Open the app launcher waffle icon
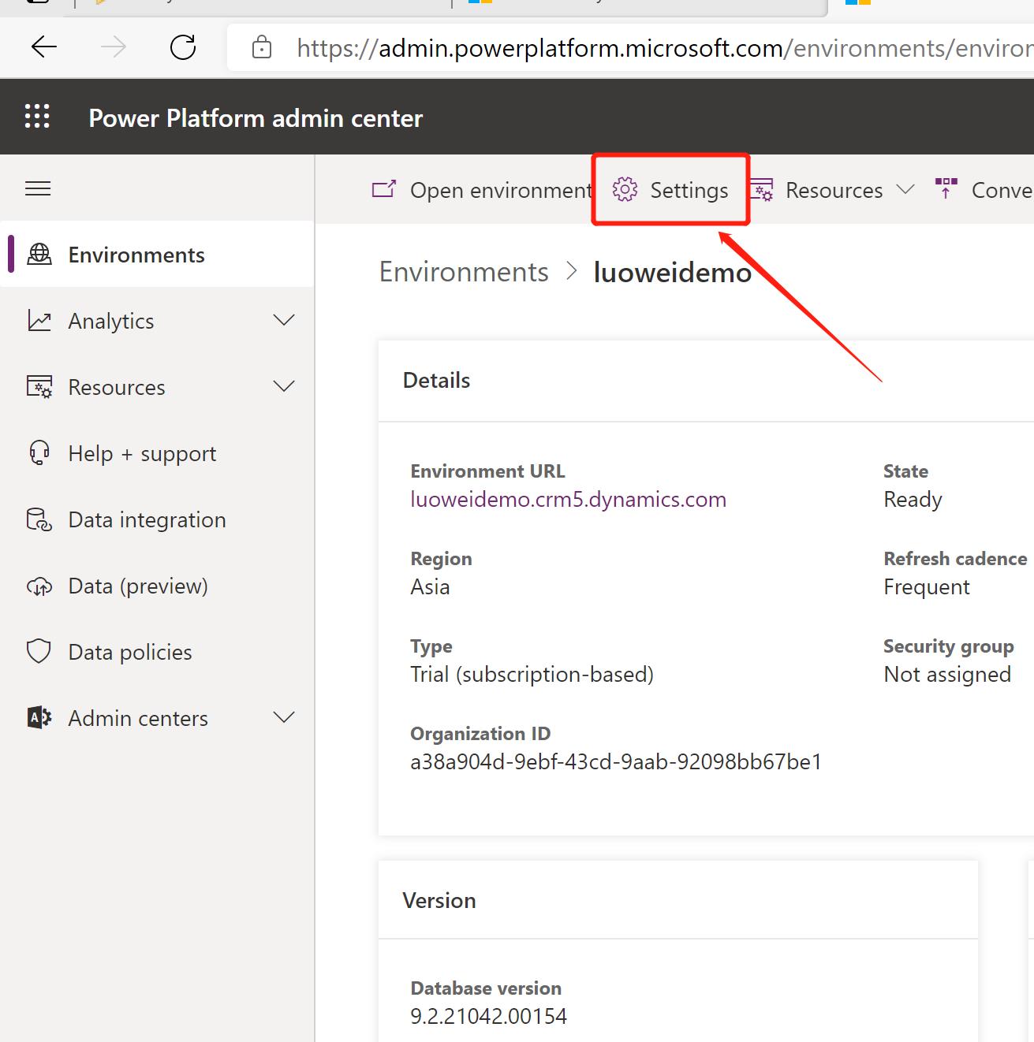1034x1042 pixels. (37, 116)
